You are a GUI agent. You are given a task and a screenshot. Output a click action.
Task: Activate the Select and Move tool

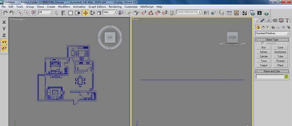[x=86, y=13]
